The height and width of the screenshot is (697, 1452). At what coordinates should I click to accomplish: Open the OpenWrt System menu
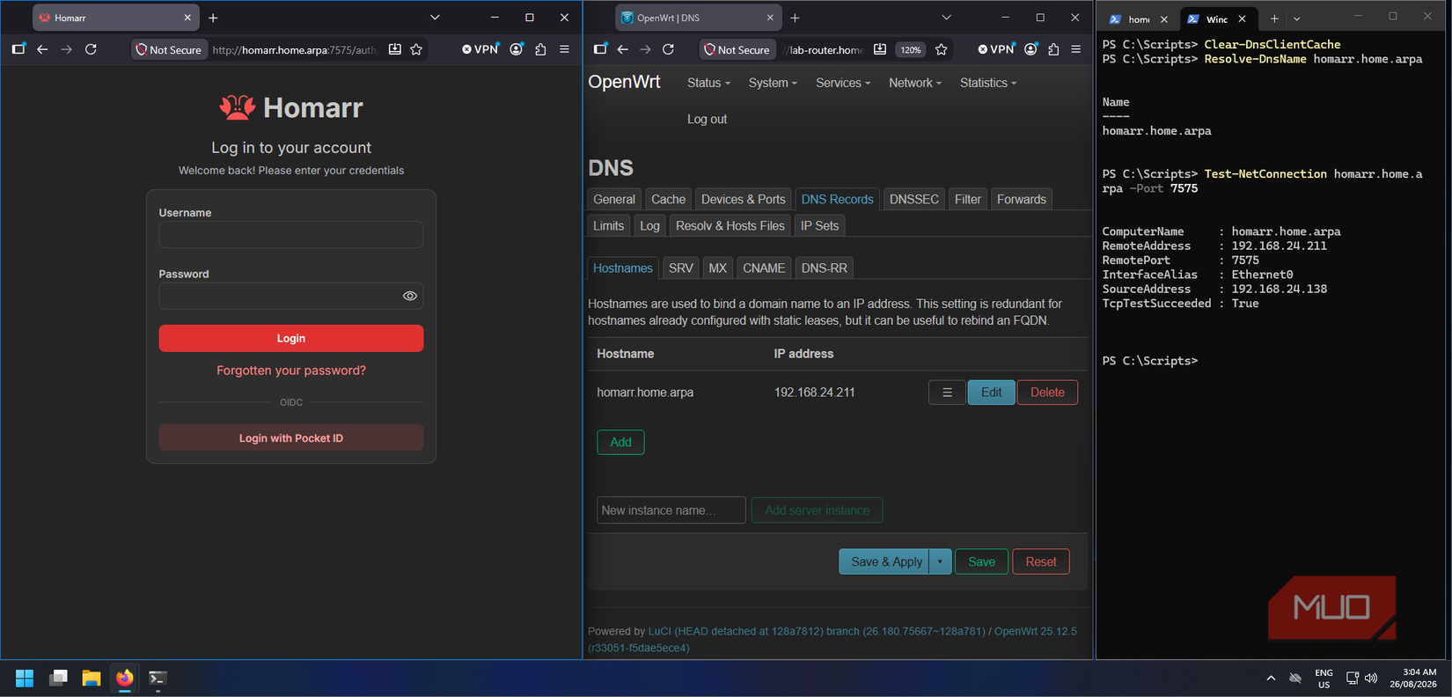click(773, 83)
